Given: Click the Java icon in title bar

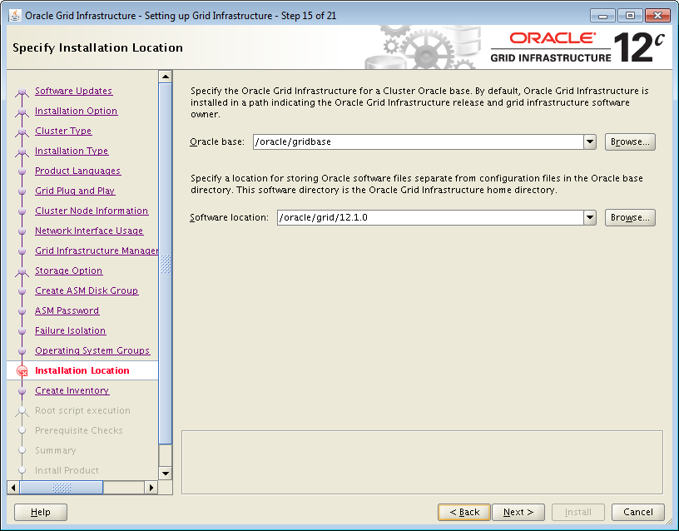Looking at the screenshot, I should coord(15,16).
